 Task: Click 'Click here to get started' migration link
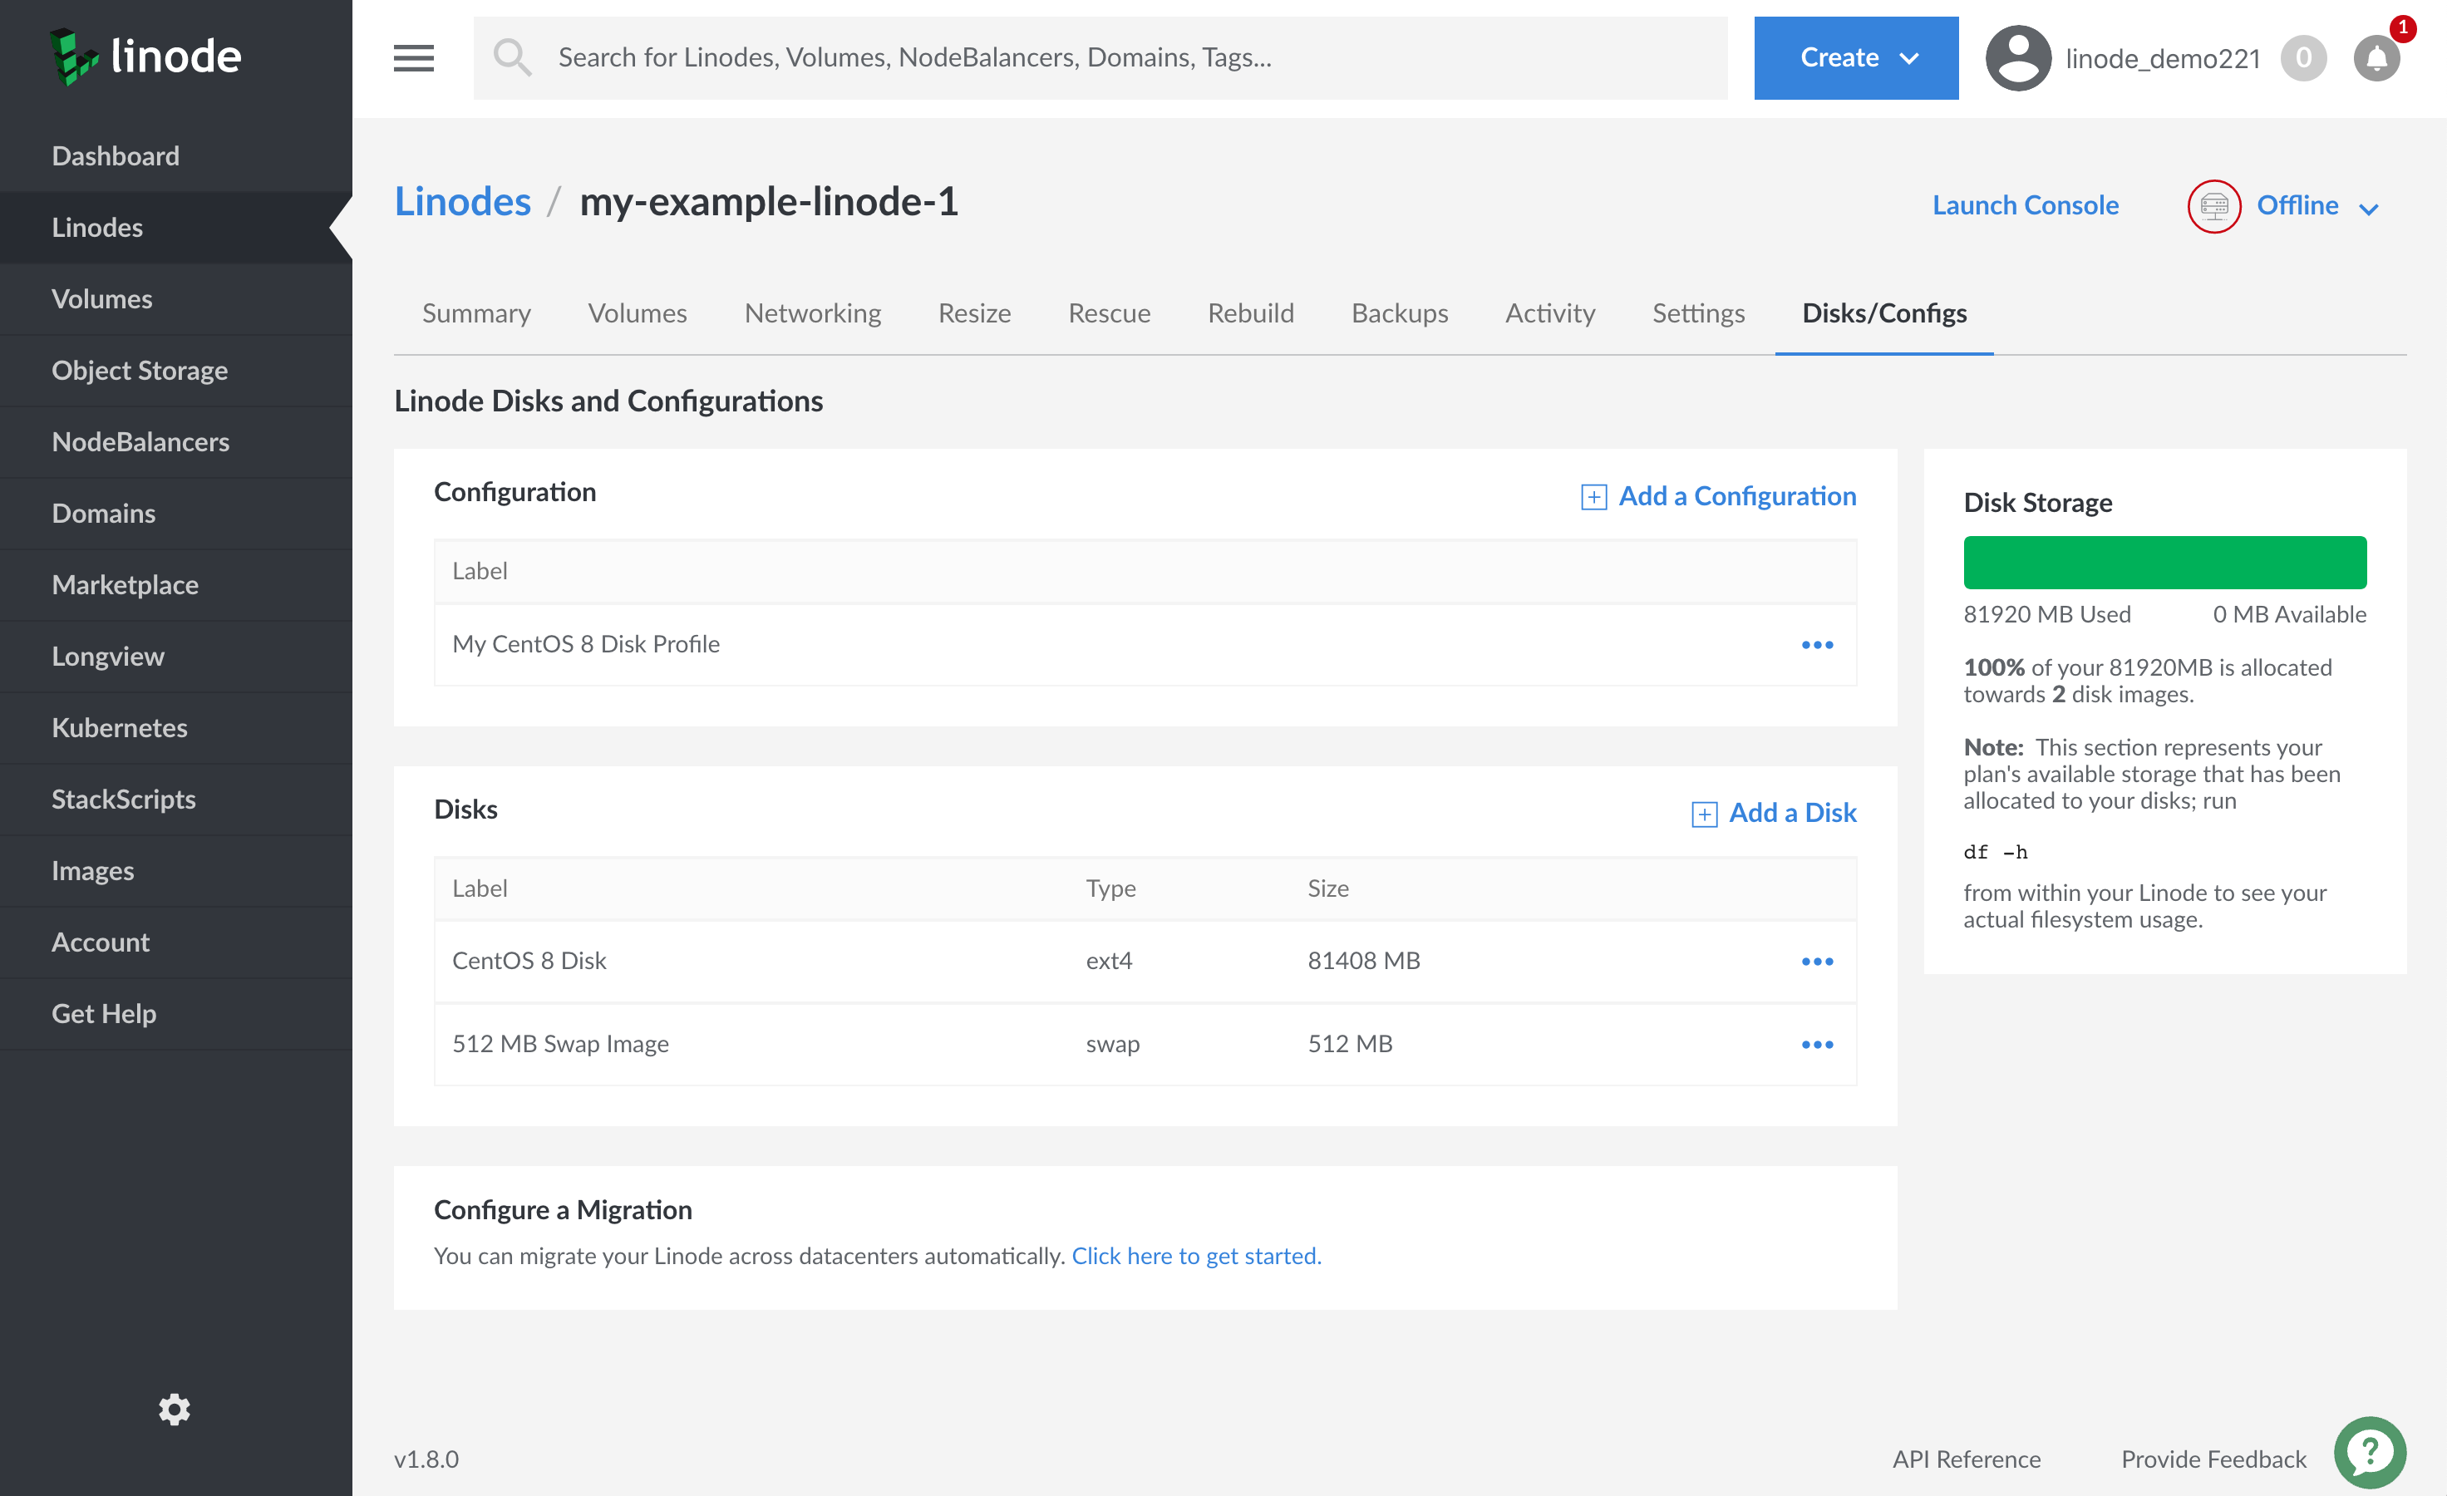(x=1196, y=1256)
